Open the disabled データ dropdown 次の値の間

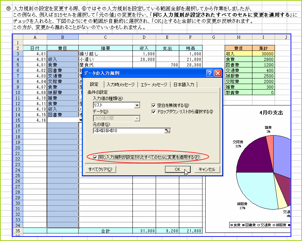pos(137,119)
